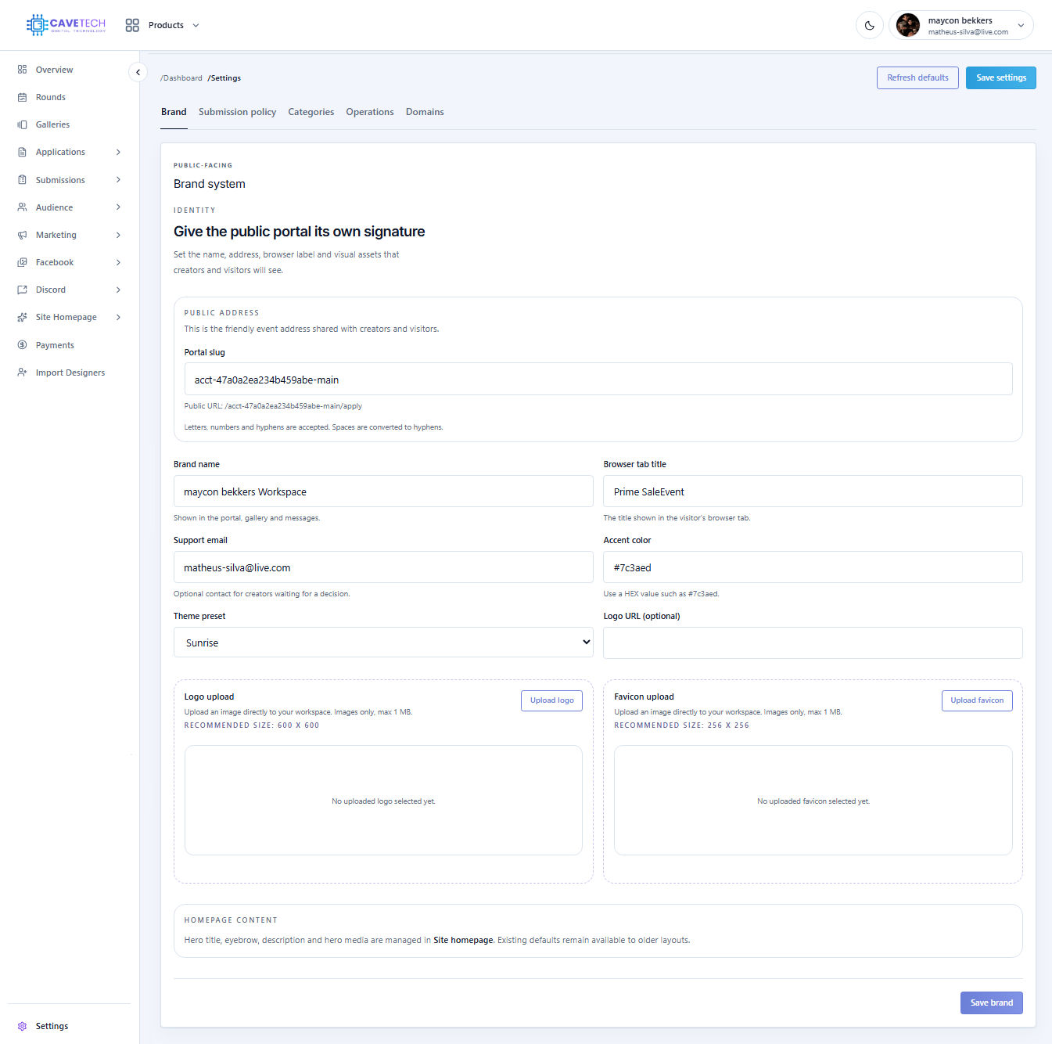Screen dimensions: 1052x1044
Task: Focus the Support email field
Action: 383,567
